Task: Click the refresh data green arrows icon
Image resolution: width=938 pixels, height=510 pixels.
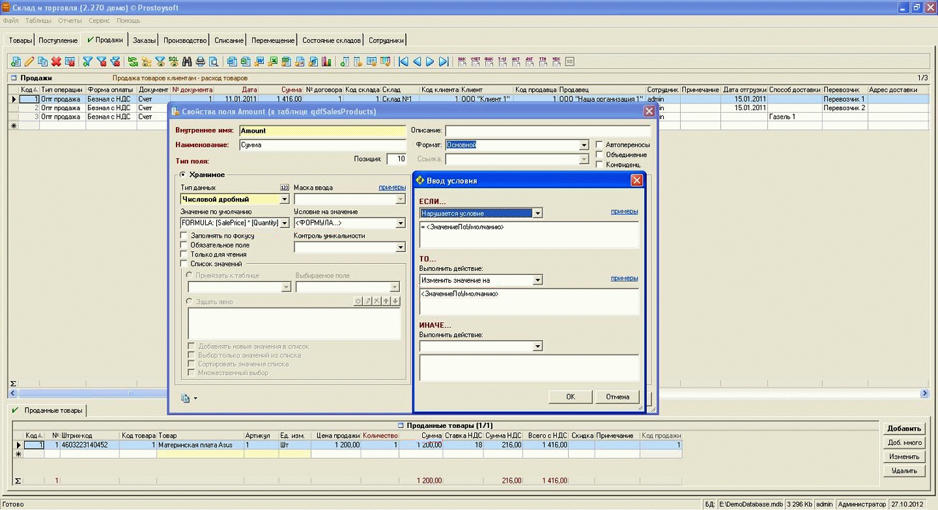Action: tap(132, 61)
